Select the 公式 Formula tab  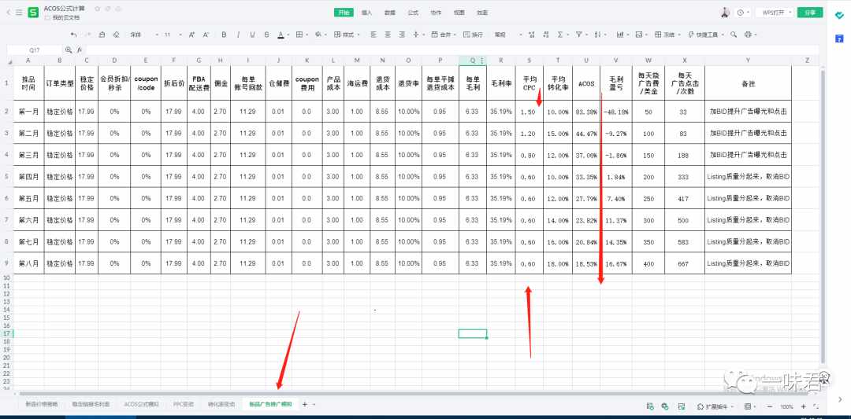(413, 13)
